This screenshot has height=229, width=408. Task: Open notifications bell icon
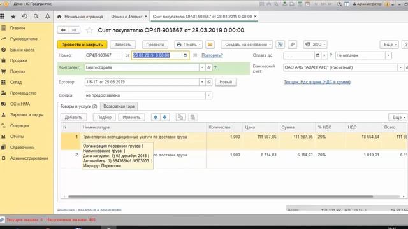point(47,17)
